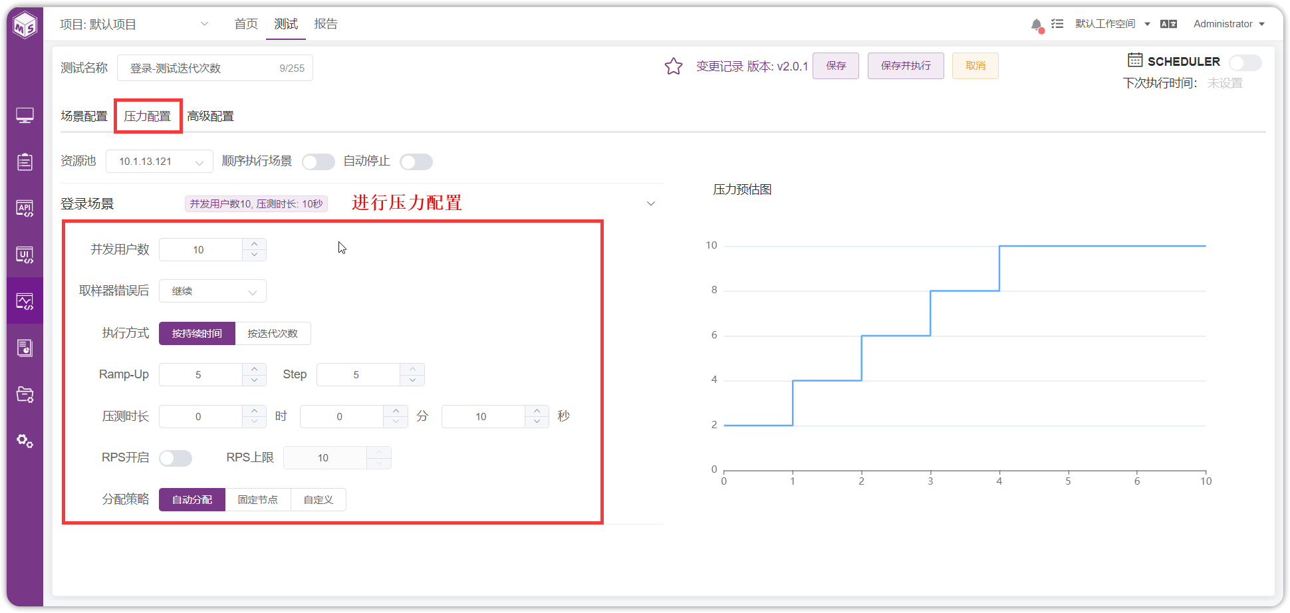
Task: Open the API testing sidebar icon
Action: pos(25,208)
